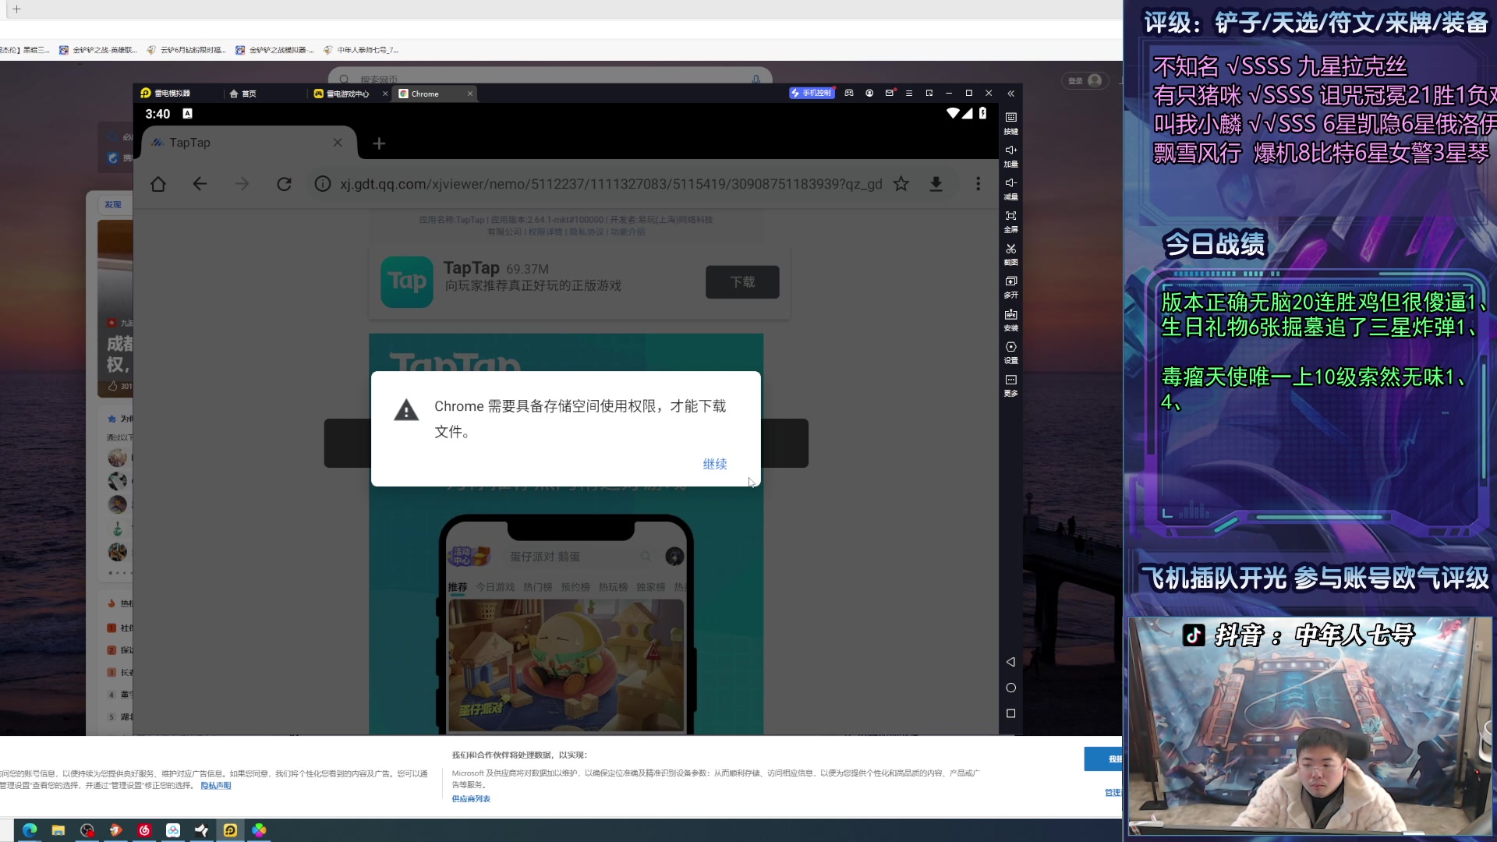Bookmark page with the star icon
The width and height of the screenshot is (1497, 842).
click(901, 184)
